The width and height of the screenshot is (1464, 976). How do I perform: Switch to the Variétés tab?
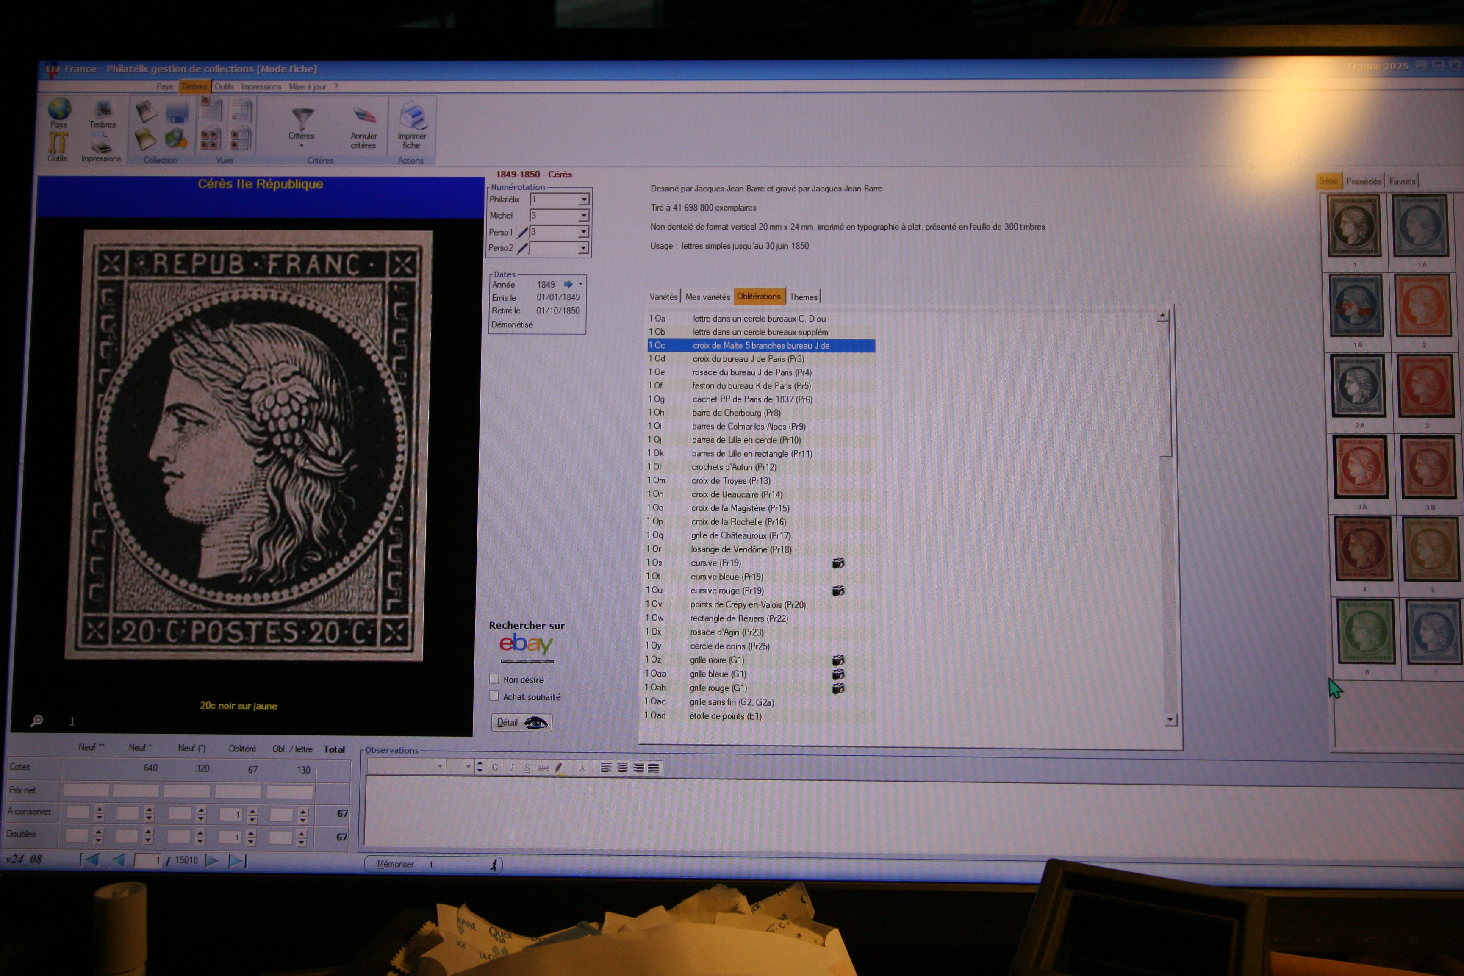pos(663,297)
